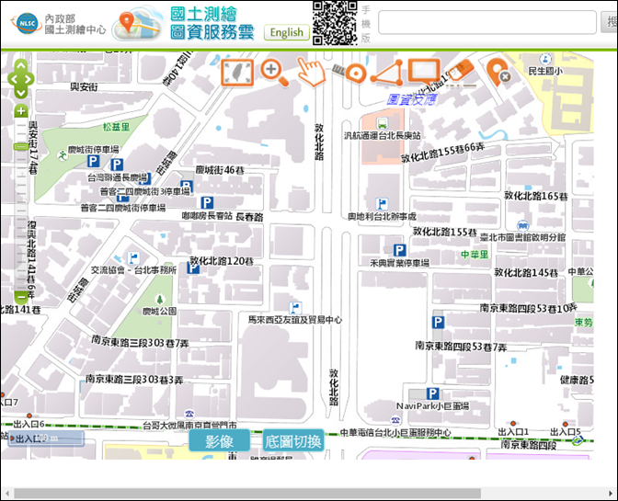Click the minus zoom-out button
Screen dimensions: 618x501
[x=21, y=296]
